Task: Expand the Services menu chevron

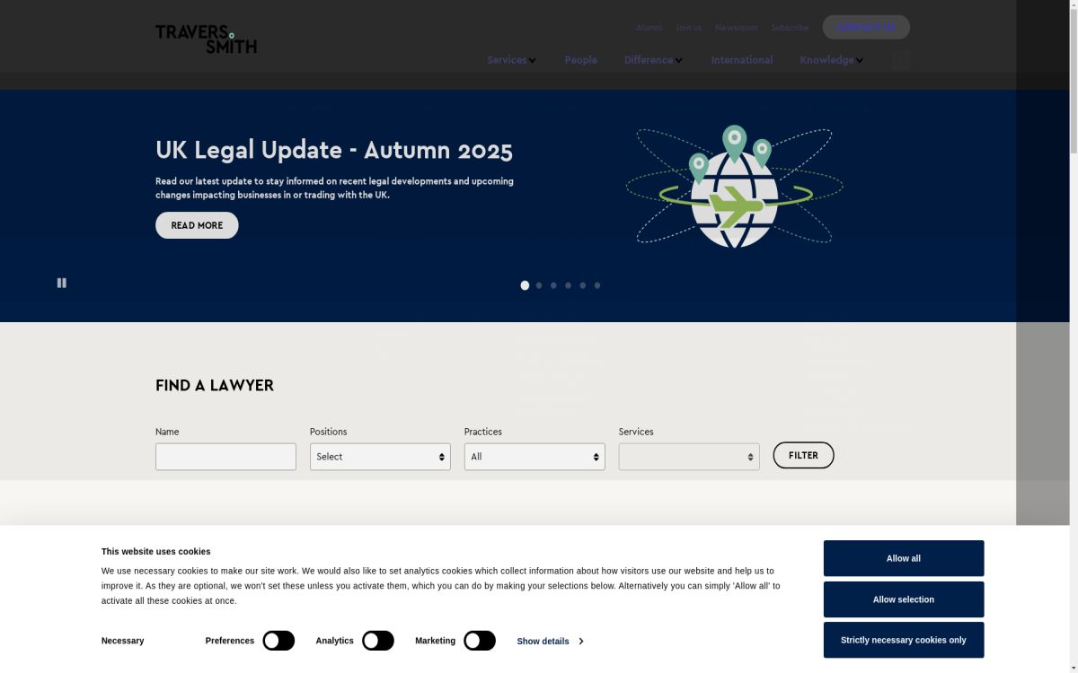Action: tap(533, 61)
